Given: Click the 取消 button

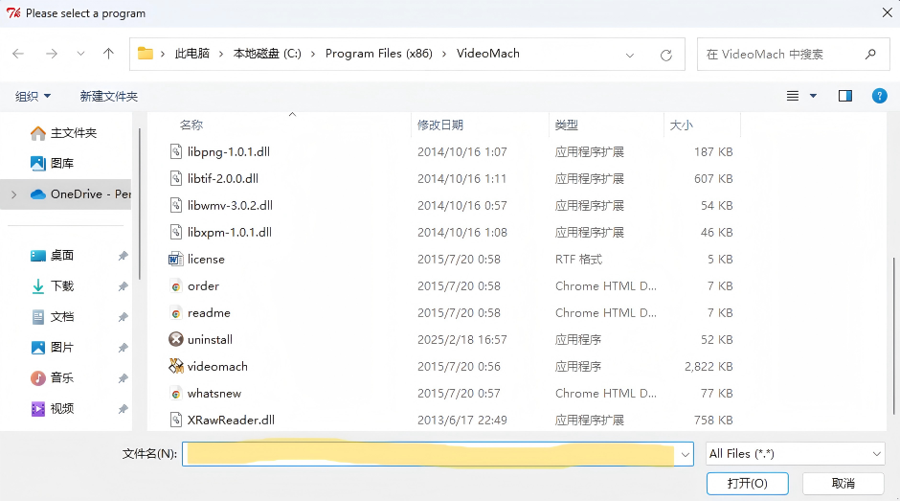Looking at the screenshot, I should [844, 483].
